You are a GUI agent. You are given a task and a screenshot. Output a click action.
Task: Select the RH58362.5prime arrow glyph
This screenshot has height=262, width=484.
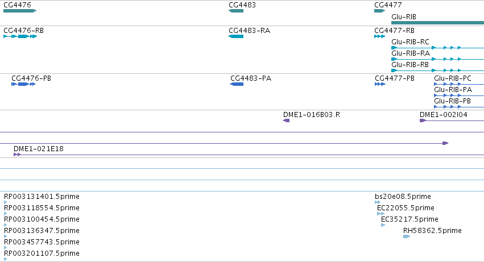(407, 236)
